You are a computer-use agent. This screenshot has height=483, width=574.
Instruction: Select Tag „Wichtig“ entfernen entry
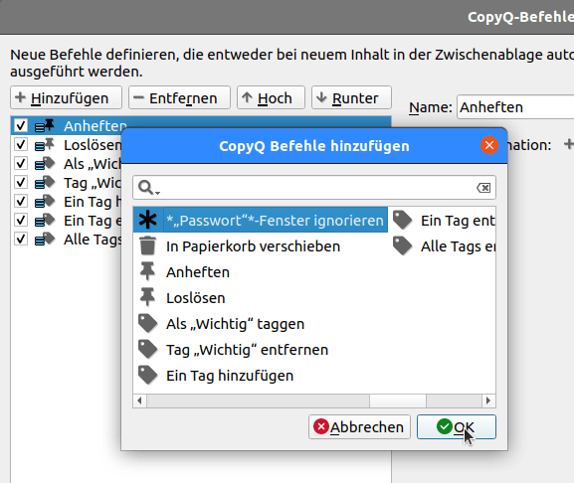click(261, 350)
